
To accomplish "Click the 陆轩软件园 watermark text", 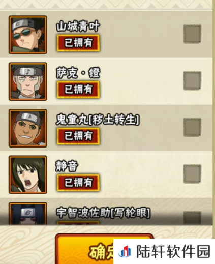I will [x=173, y=251].
